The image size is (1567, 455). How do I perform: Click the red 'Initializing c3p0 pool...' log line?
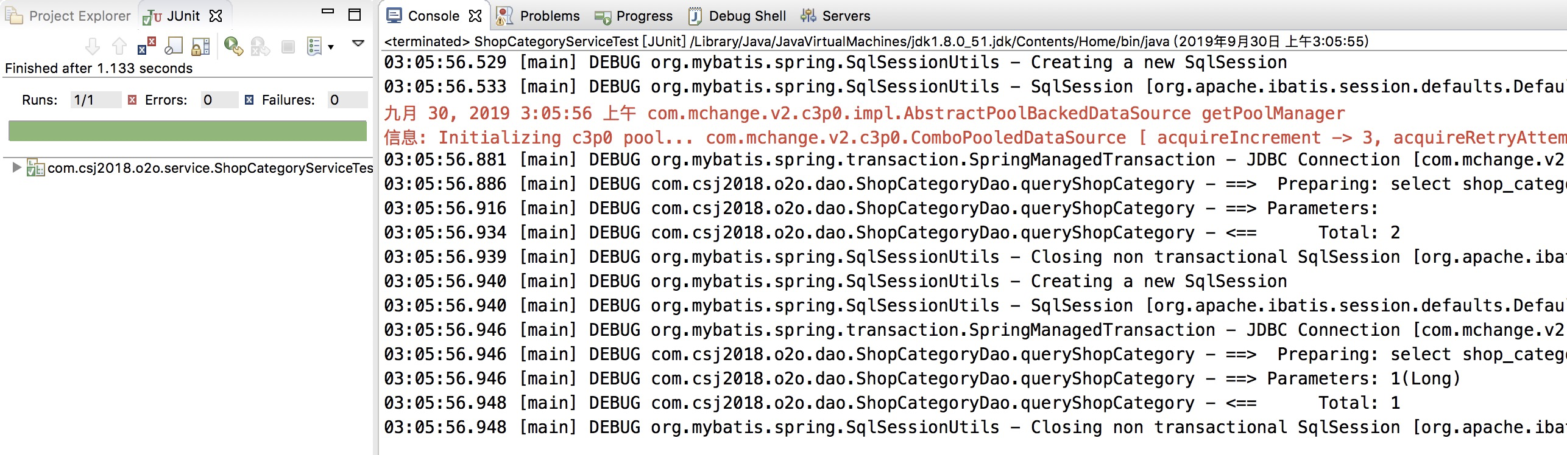pyautogui.click(x=975, y=137)
